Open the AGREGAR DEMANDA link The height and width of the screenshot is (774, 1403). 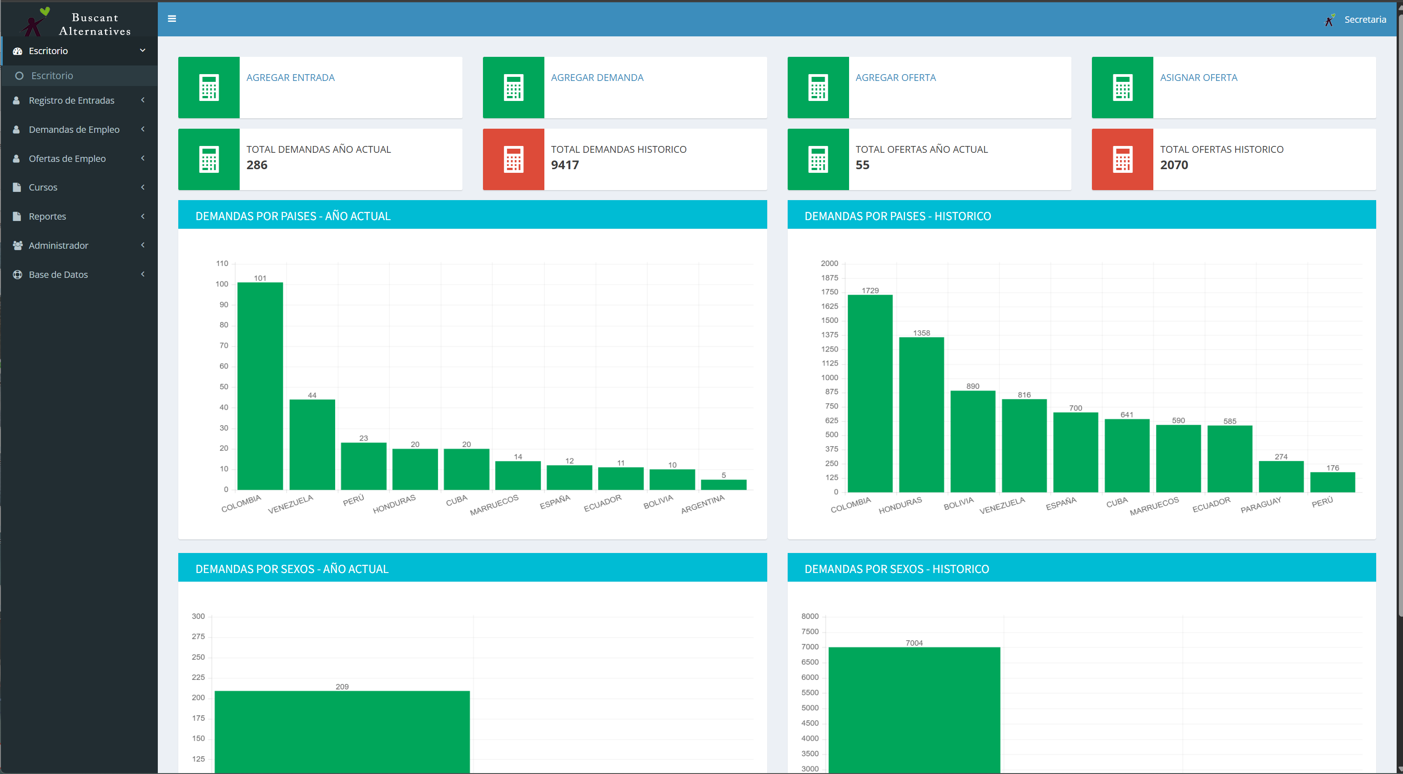(597, 77)
